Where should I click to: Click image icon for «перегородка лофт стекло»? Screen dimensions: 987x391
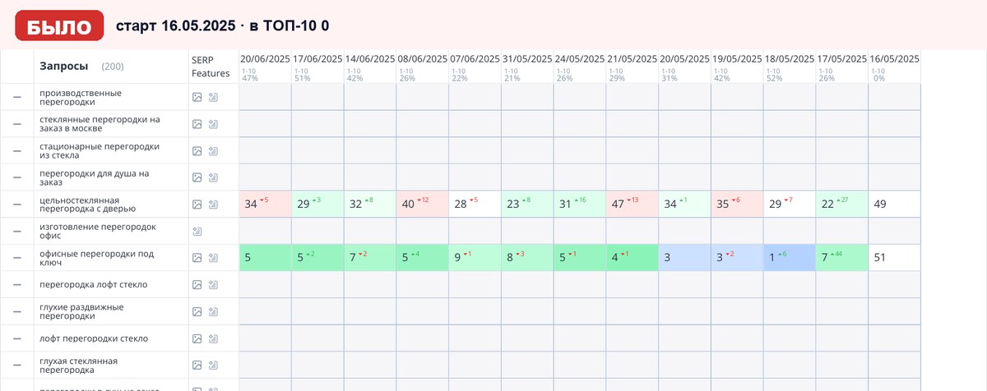click(197, 285)
